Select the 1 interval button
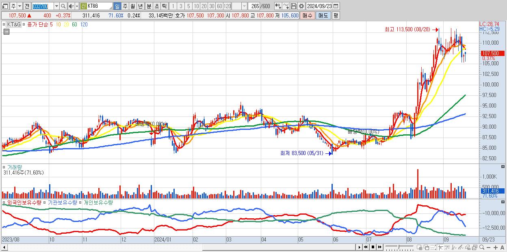The image size is (507, 252). [173, 6]
